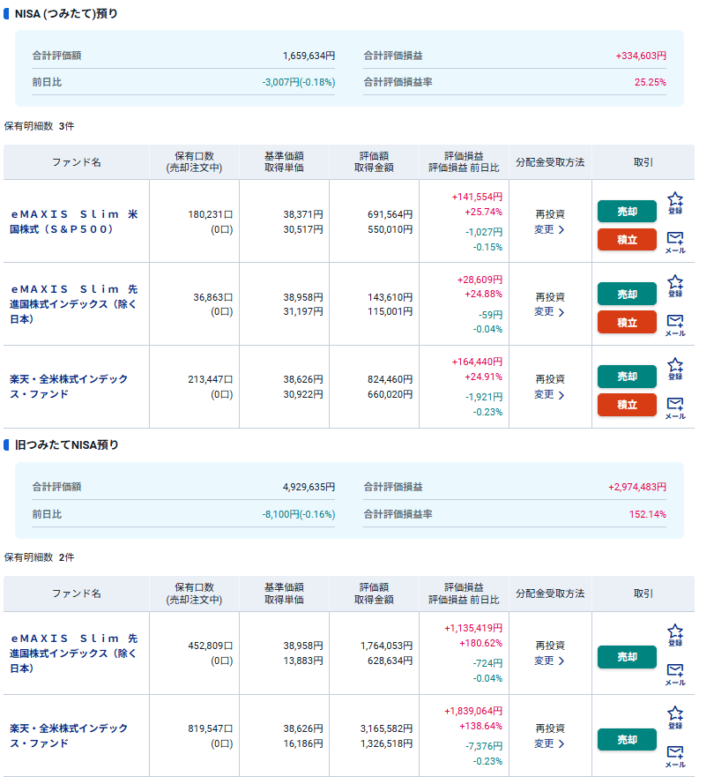
Task: Click メール icon for 先進国株式 in 旧つみたてNISA
Action: (674, 673)
